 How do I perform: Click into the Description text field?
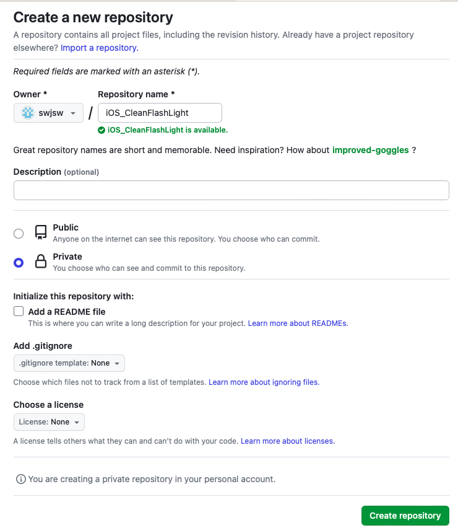pyautogui.click(x=231, y=190)
